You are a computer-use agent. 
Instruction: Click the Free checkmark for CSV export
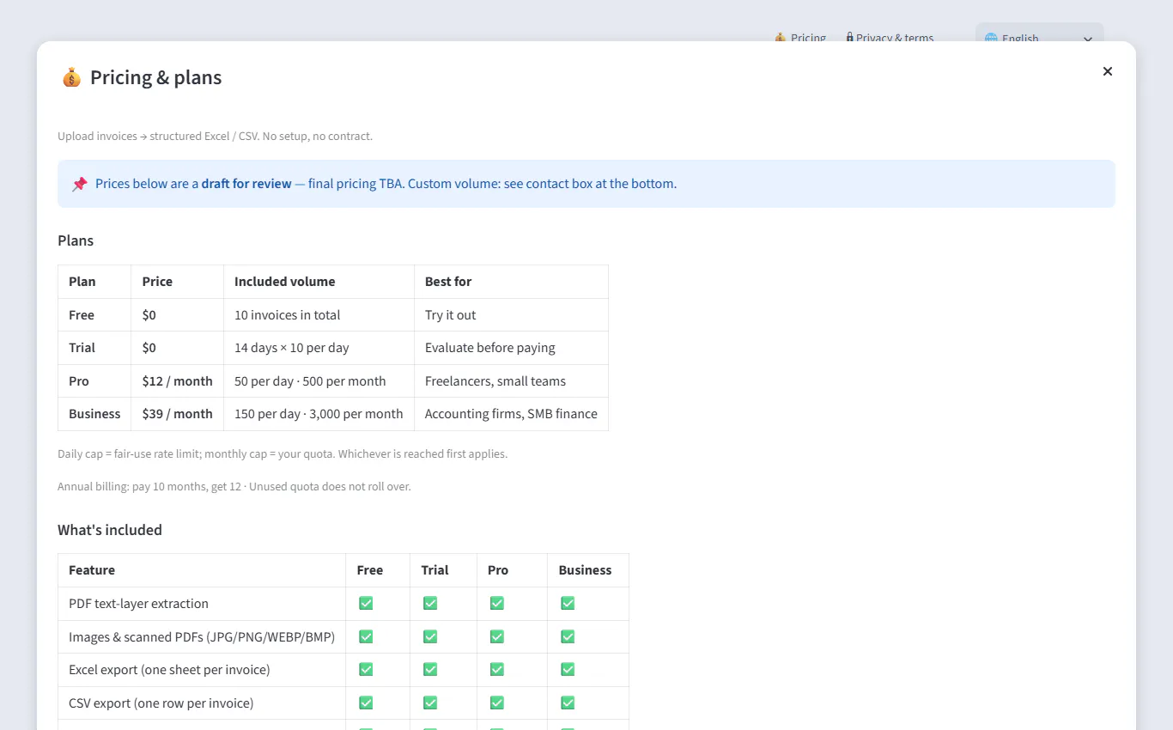pos(366,703)
